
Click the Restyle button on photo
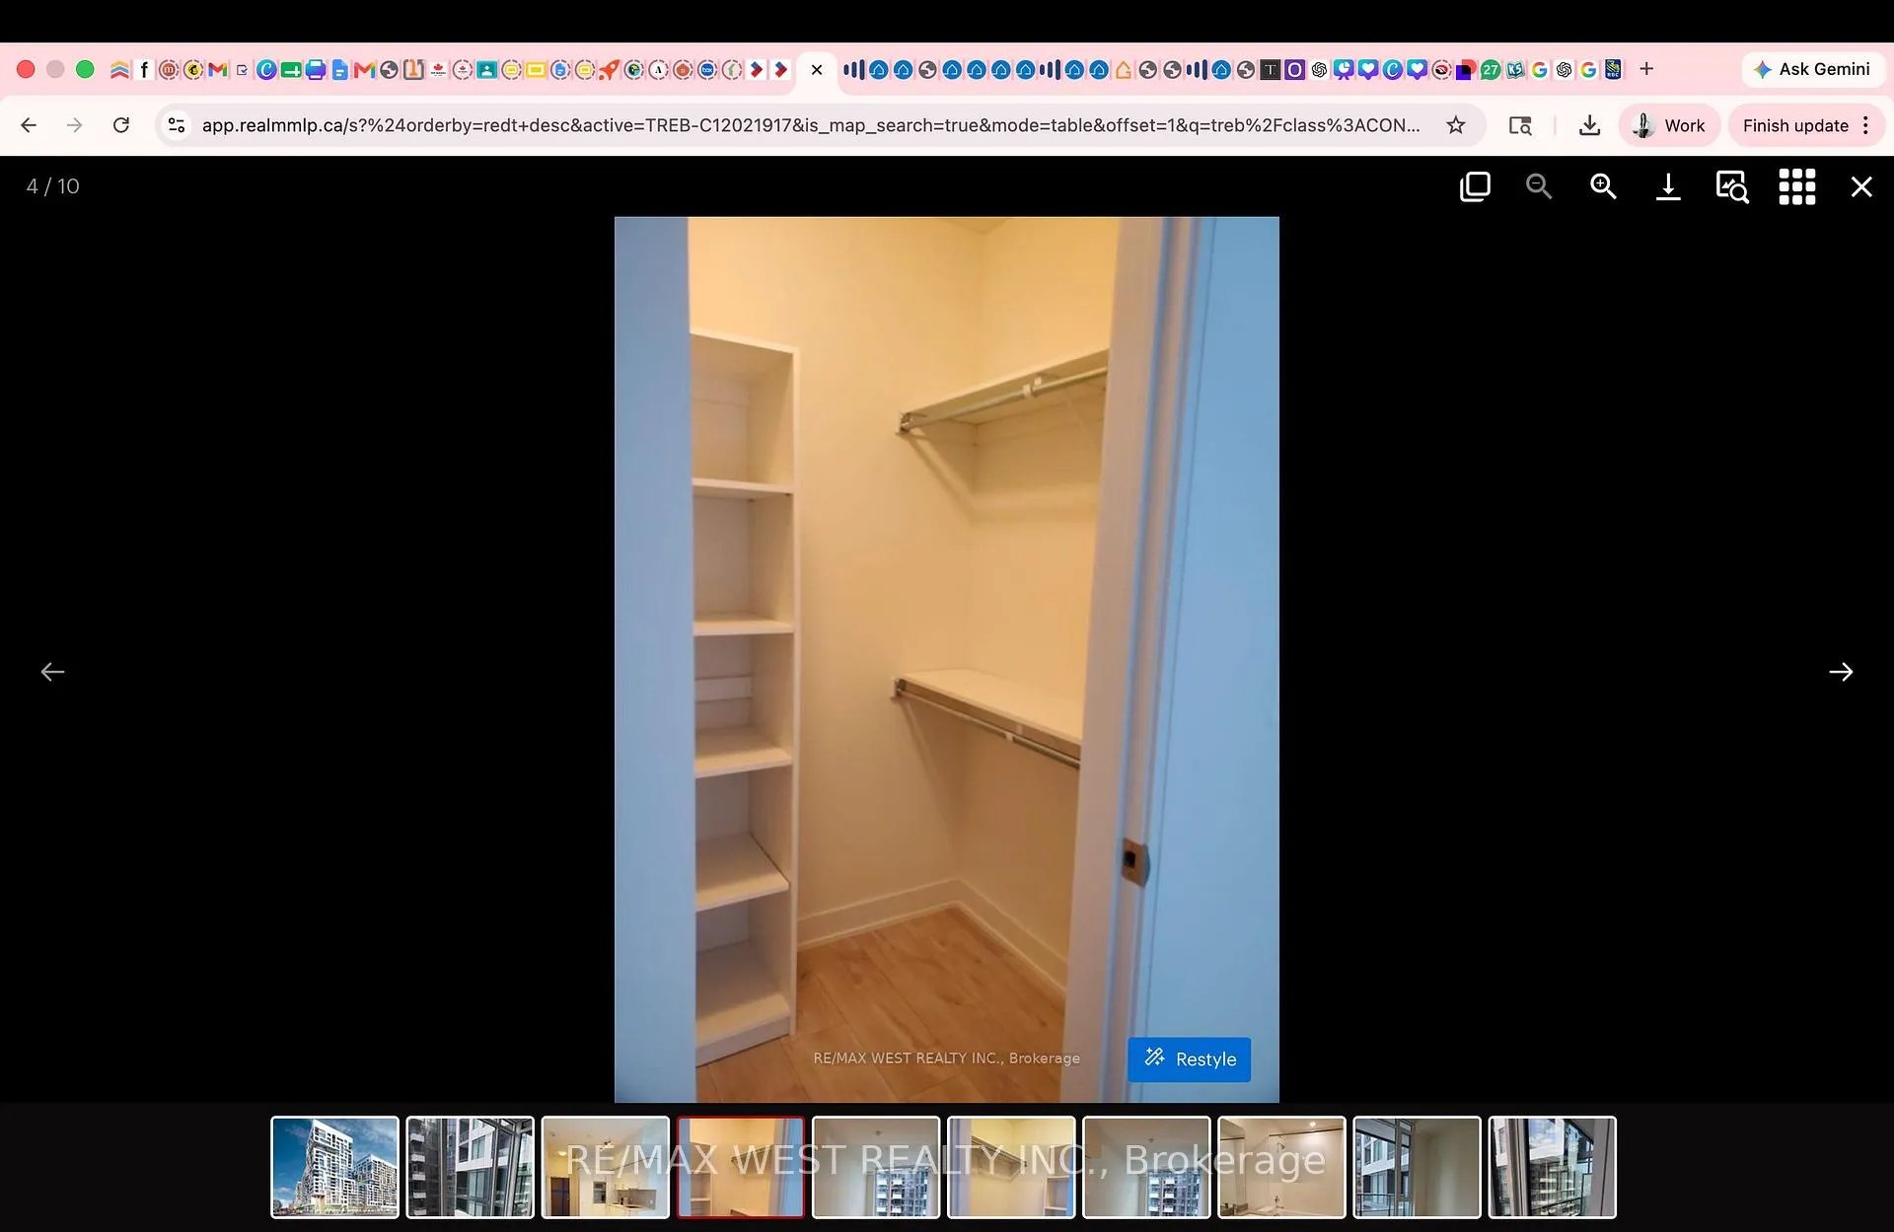pyautogui.click(x=1190, y=1058)
